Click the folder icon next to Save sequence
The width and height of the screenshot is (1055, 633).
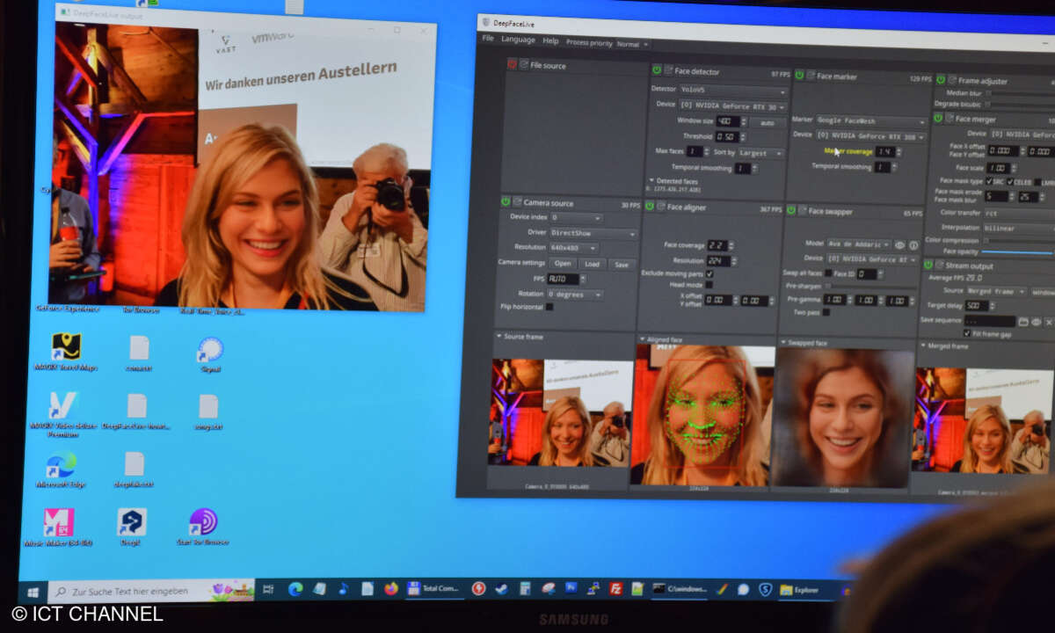tap(1023, 322)
